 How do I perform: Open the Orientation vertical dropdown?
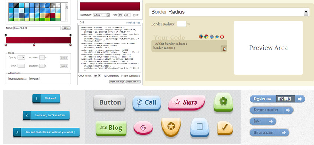[101, 15]
